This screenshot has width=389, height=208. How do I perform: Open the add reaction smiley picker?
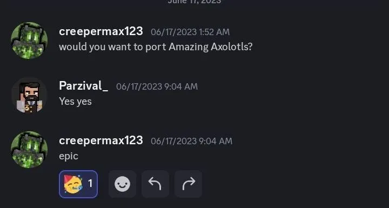(122, 184)
